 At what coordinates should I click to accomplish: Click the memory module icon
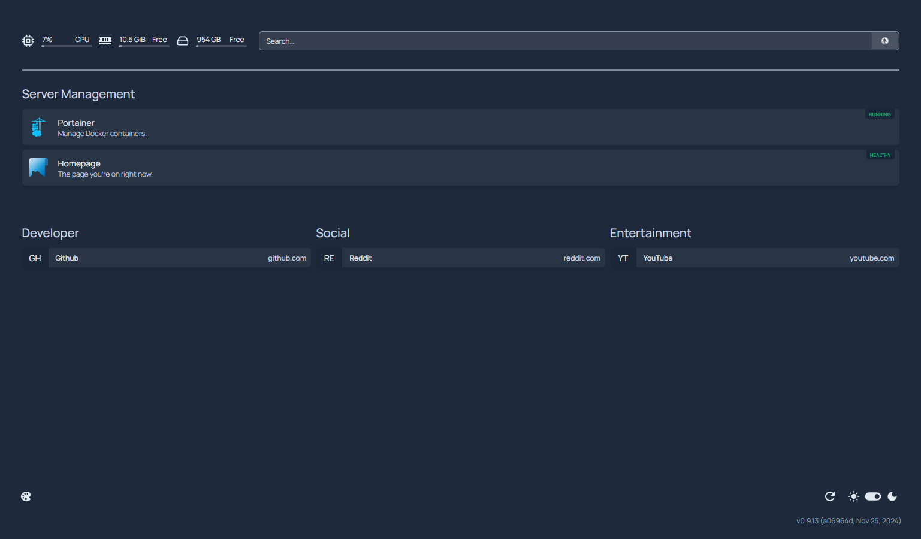point(105,40)
